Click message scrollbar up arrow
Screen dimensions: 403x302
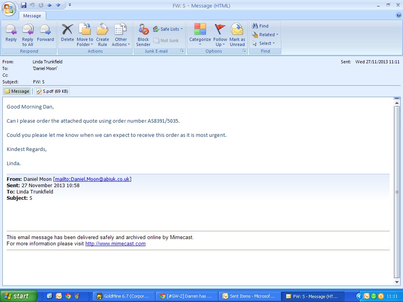(x=397, y=103)
